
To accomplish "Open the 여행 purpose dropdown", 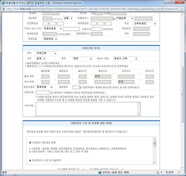I will [82, 59].
